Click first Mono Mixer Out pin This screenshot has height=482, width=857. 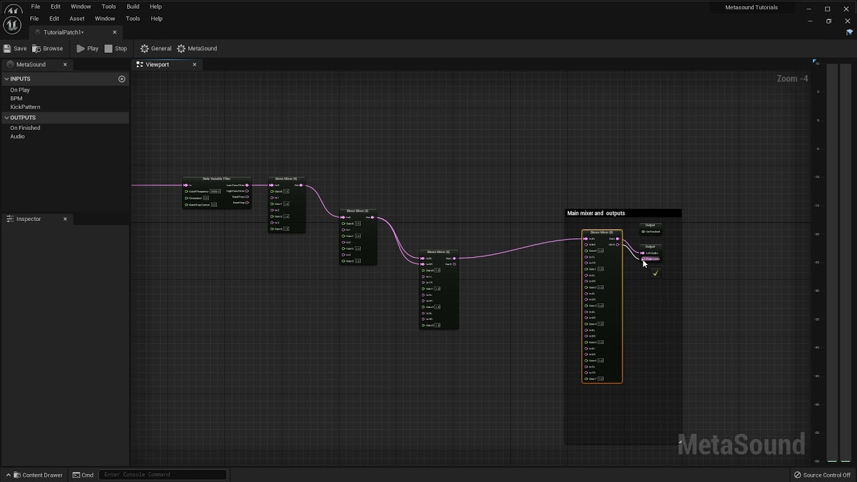301,185
